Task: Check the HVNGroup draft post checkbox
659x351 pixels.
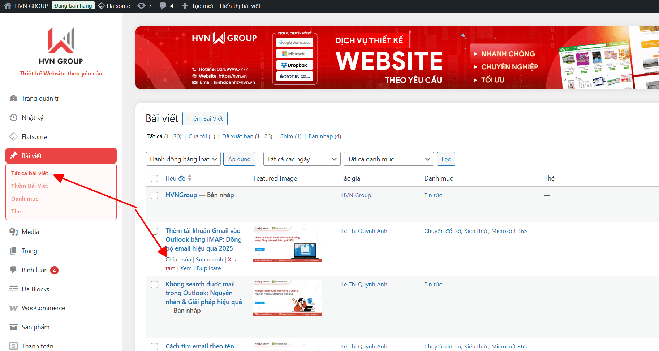Action: point(154,195)
